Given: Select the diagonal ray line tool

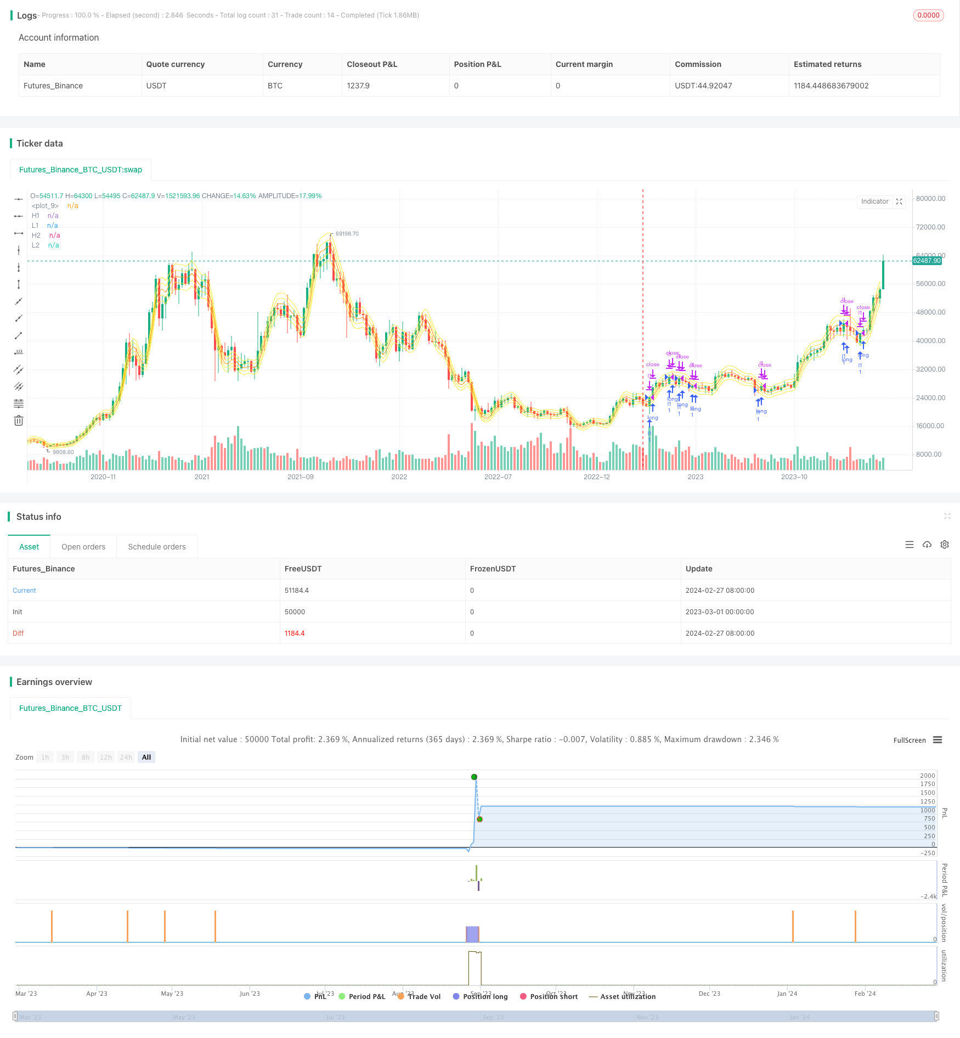Looking at the screenshot, I should click(x=19, y=318).
